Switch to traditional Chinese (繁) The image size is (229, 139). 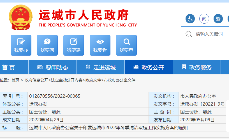[x=218, y=19]
